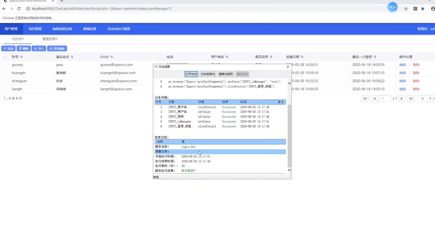The width and height of the screenshot is (435, 225).
Task: Bookmark the page using the star icon
Action: [x=406, y=8]
